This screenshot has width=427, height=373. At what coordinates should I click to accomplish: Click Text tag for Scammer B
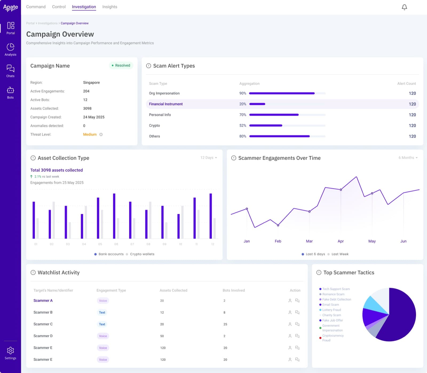tap(102, 312)
